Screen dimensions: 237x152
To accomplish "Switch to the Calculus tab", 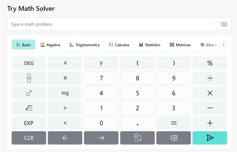I will click(x=119, y=45).
